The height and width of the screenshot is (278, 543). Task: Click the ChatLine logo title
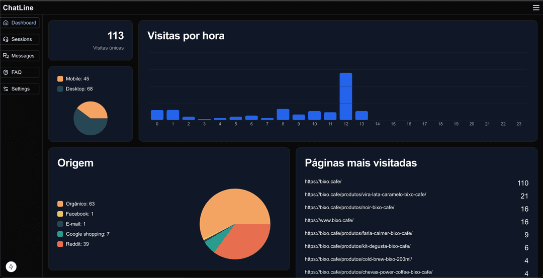tap(18, 8)
